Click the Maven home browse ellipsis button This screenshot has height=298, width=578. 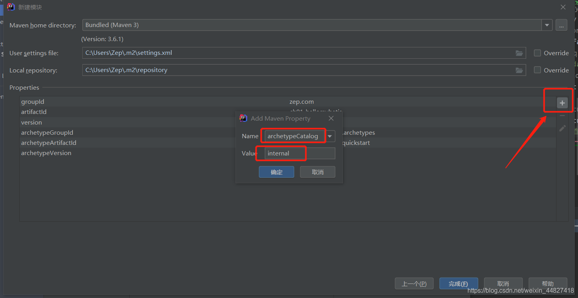click(x=561, y=25)
